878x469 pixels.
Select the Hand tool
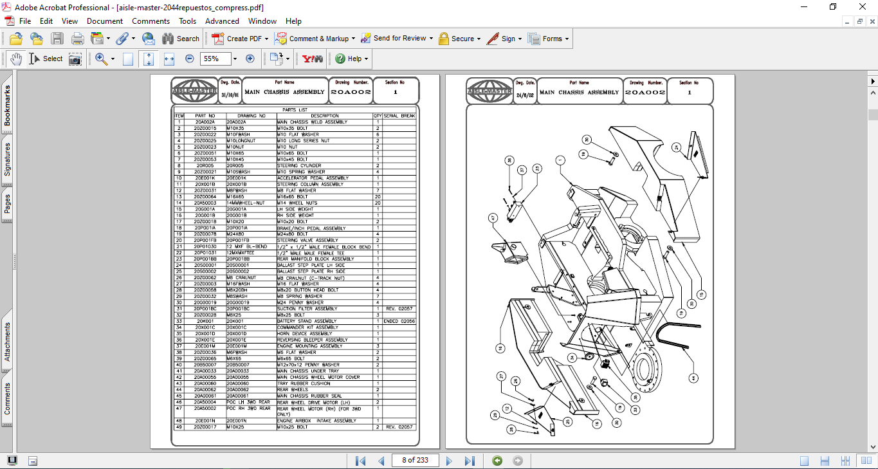(x=16, y=59)
